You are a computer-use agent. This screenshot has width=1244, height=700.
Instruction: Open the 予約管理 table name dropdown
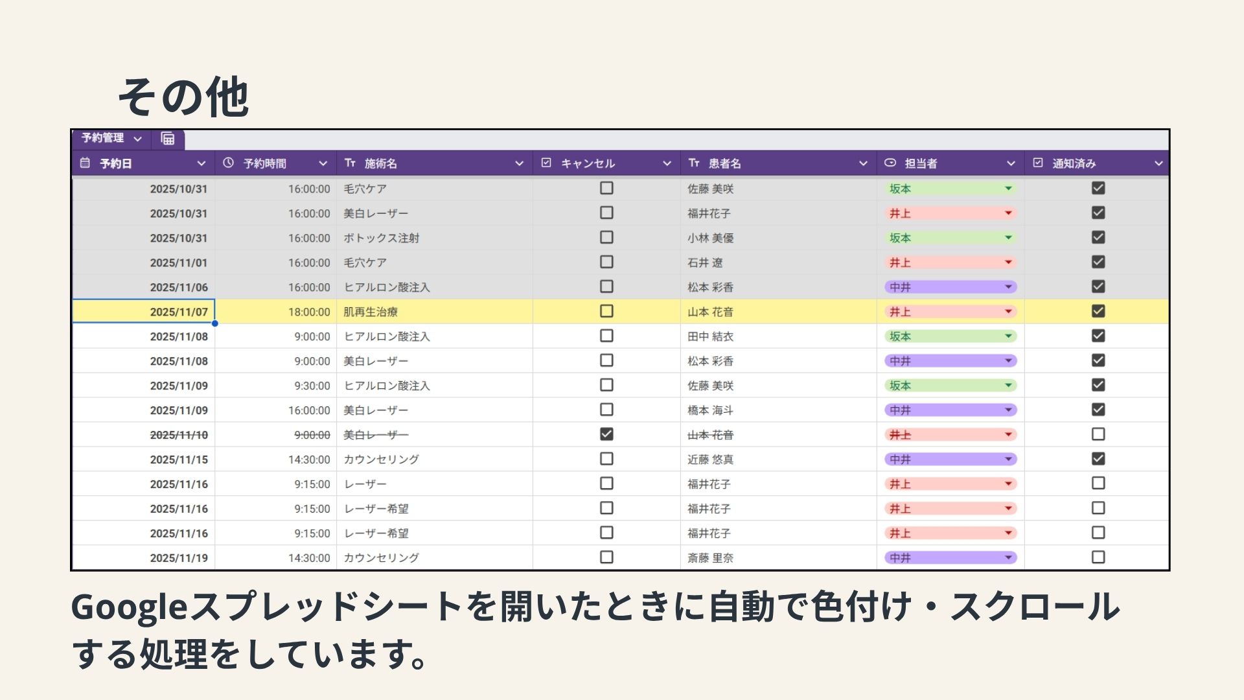pos(137,139)
